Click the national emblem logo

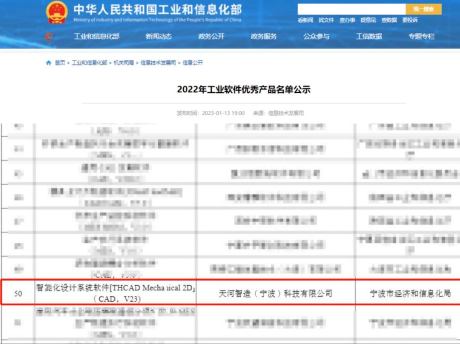point(57,12)
